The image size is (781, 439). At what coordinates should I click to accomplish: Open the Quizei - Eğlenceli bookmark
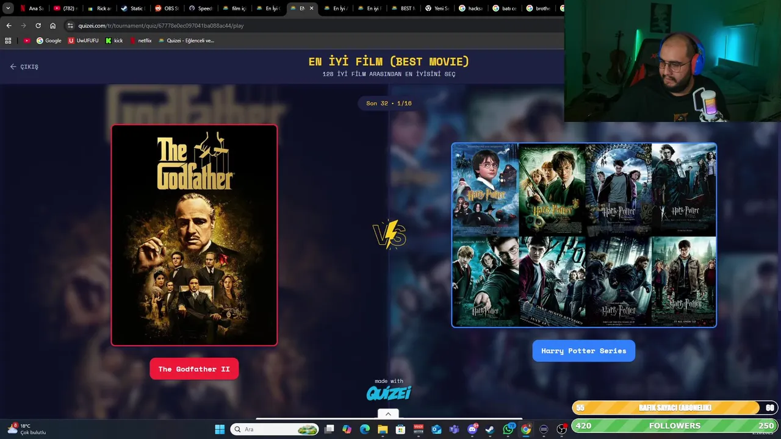click(186, 41)
